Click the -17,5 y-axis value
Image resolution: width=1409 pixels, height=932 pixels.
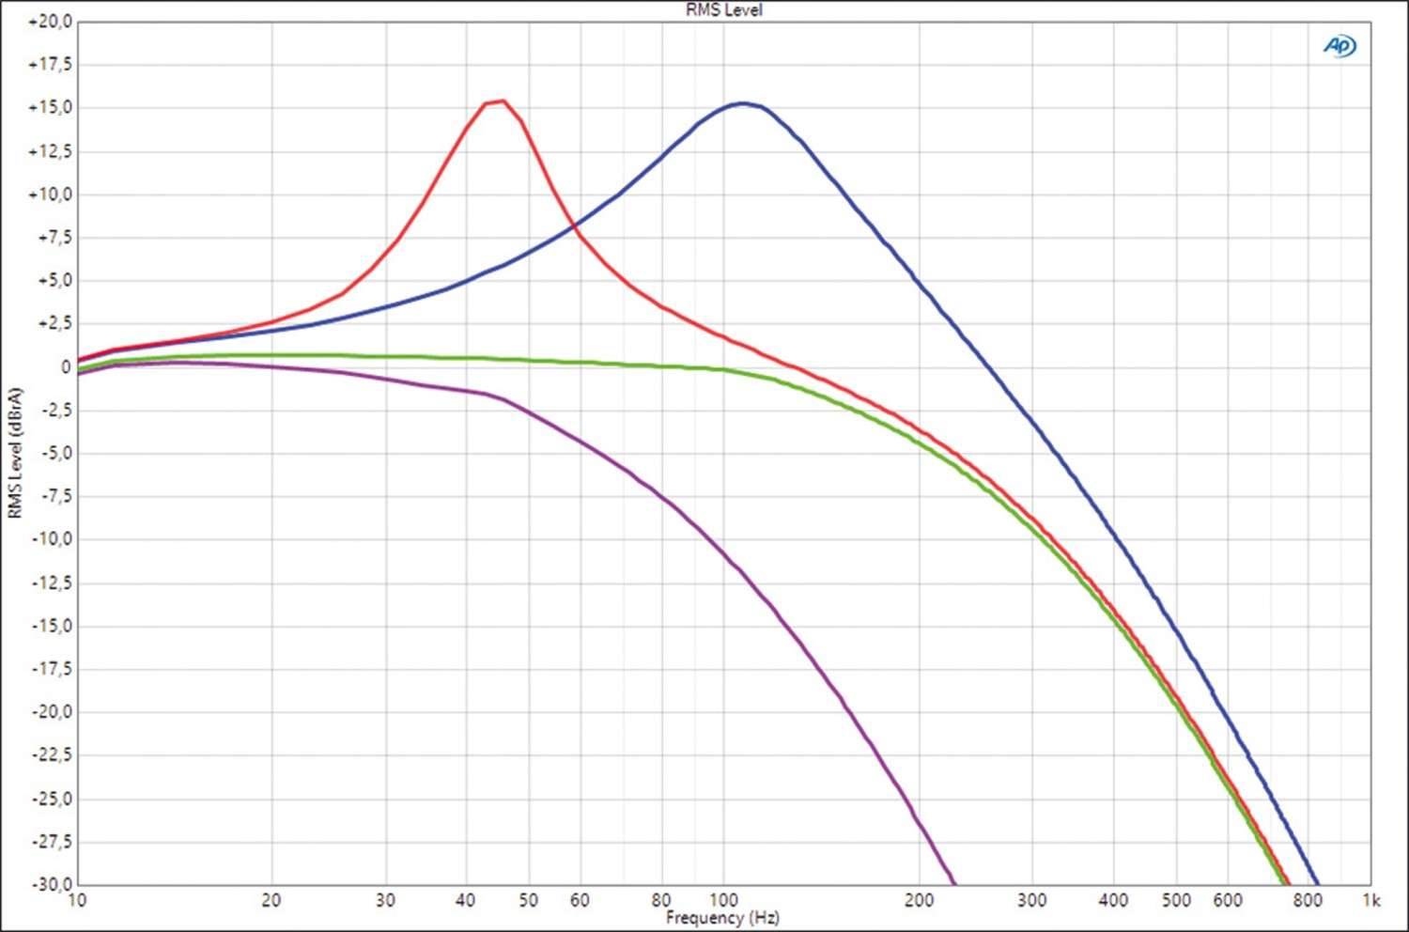pos(51,669)
